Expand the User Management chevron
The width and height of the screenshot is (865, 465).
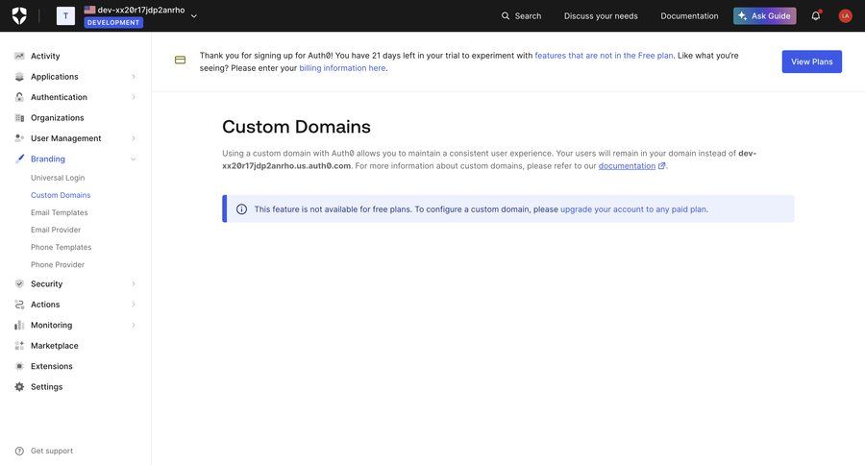[134, 138]
